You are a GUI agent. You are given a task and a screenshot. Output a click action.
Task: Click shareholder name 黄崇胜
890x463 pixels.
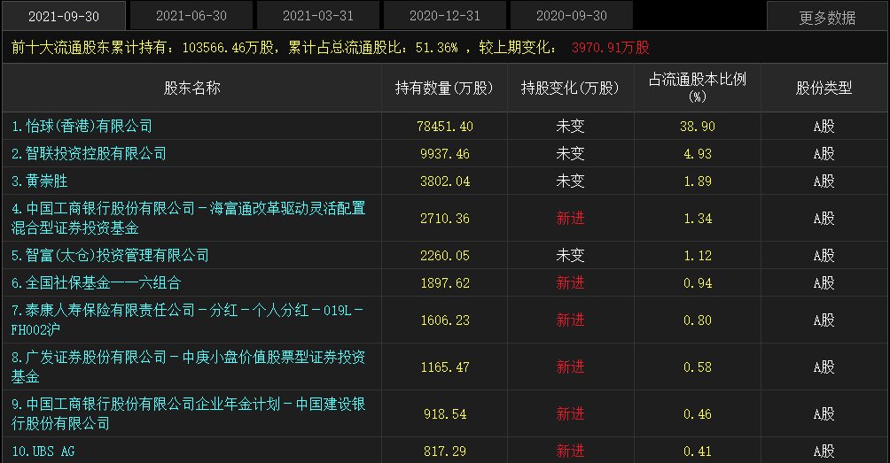coord(40,181)
